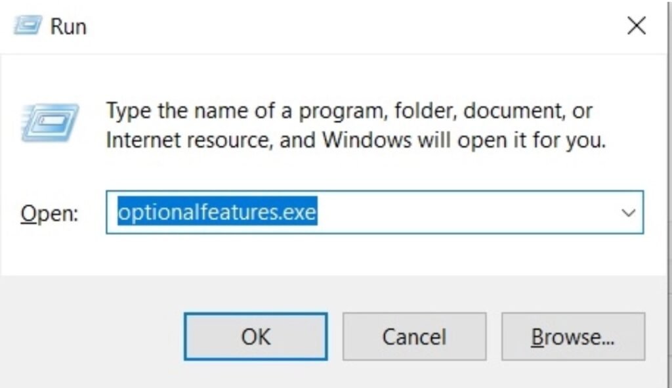672x388 pixels.
Task: Click the Run window title text
Action: point(69,26)
